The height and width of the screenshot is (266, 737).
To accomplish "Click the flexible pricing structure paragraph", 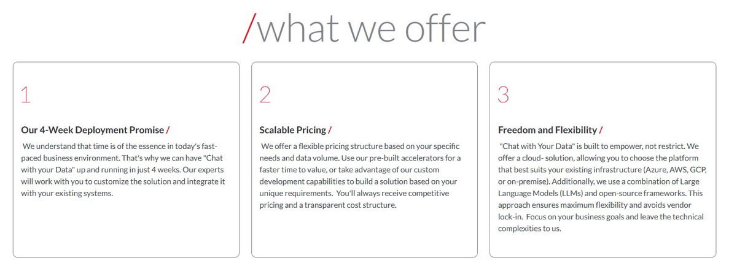I will tap(360, 176).
